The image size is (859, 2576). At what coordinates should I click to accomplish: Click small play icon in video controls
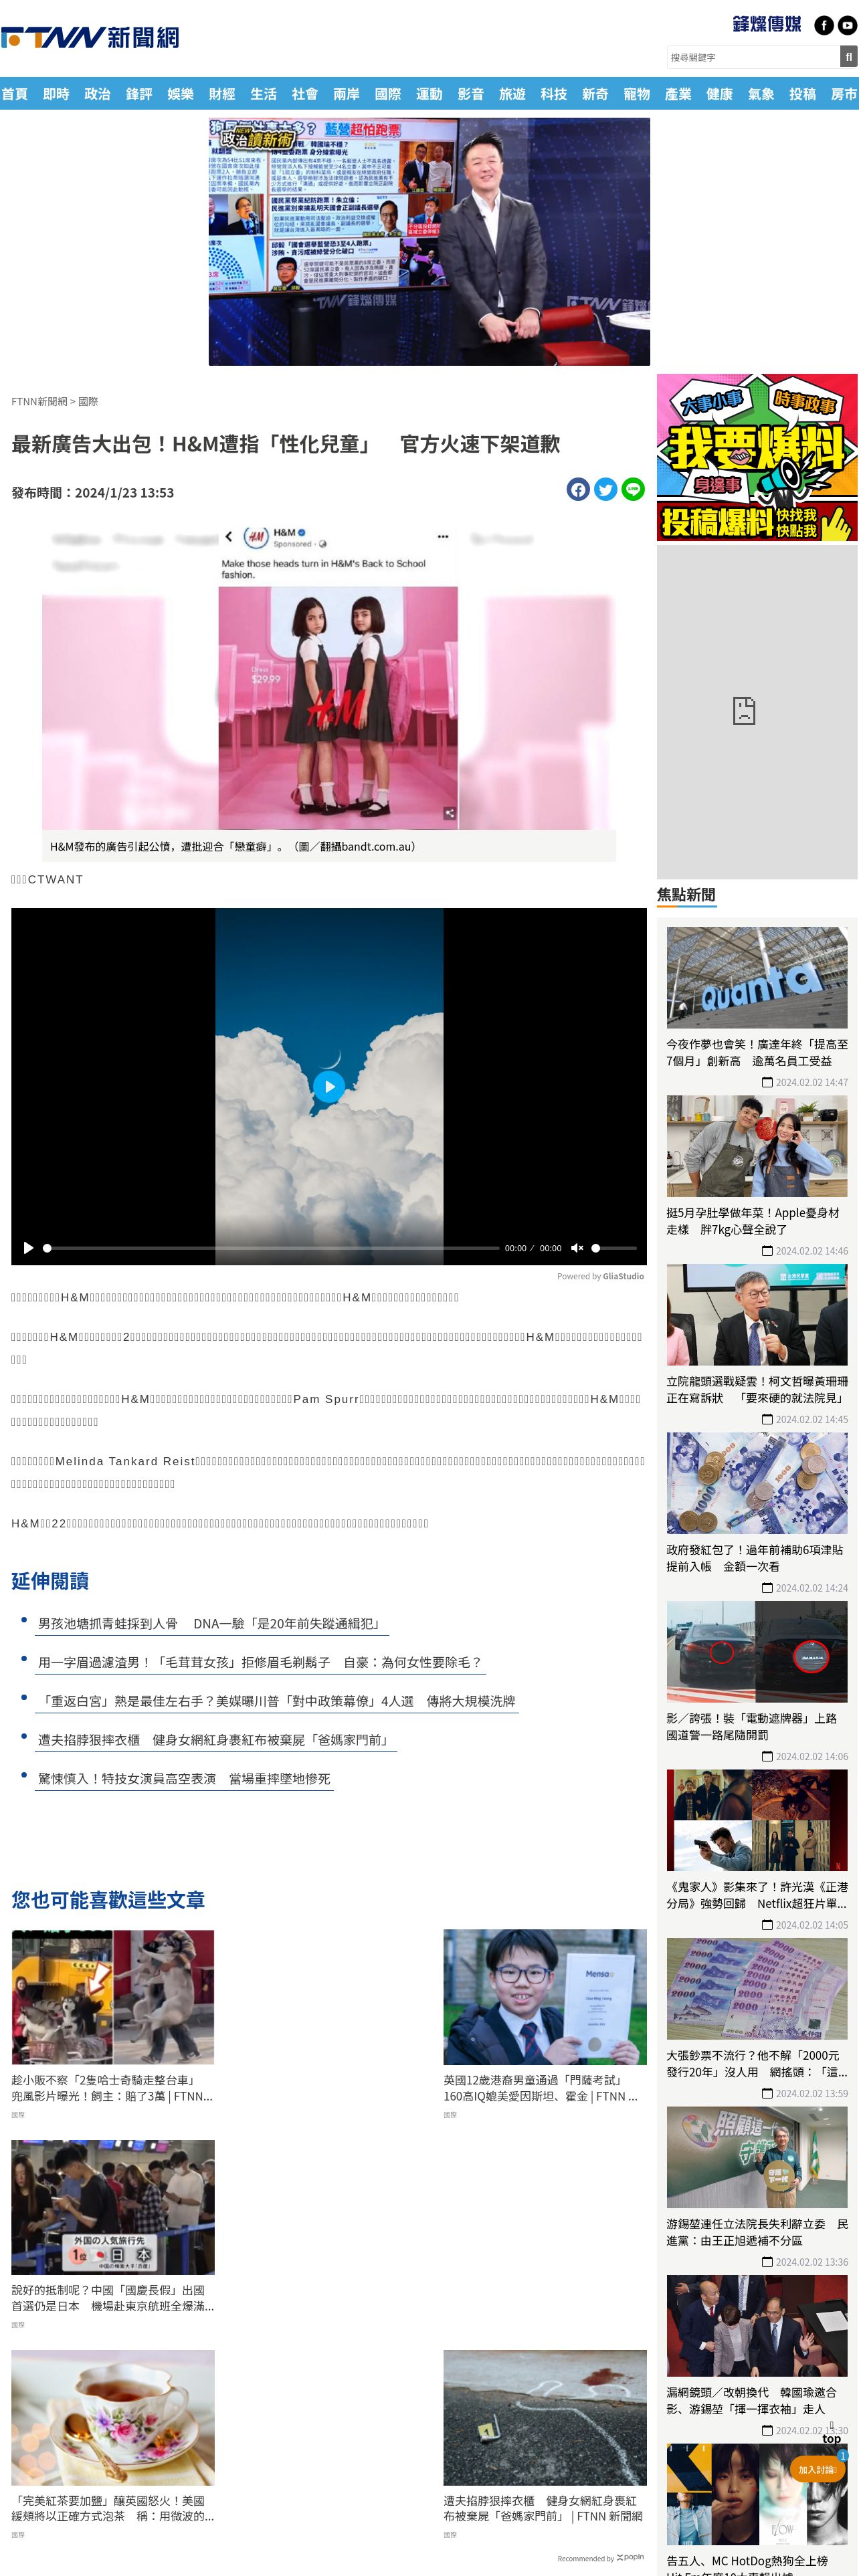28,1248
